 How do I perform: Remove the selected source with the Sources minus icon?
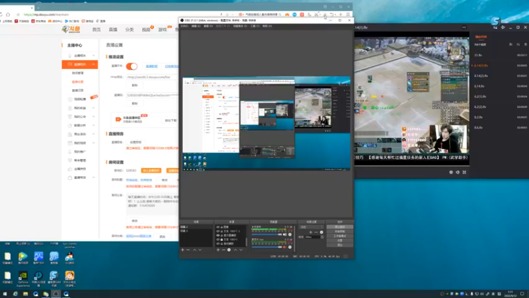coord(224,250)
